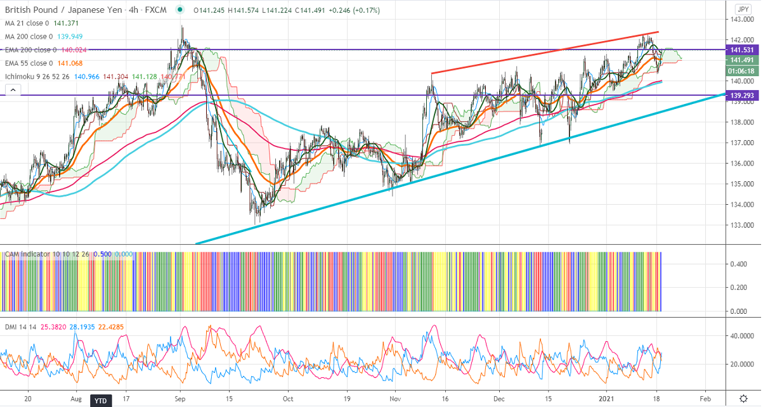Click the Dec label on time axis
The height and width of the screenshot is (407, 763).
point(500,400)
